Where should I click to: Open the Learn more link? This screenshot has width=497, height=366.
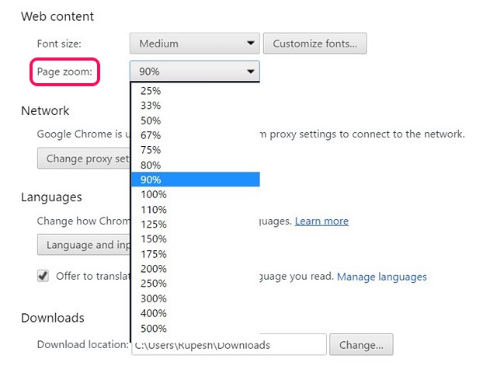tap(321, 221)
